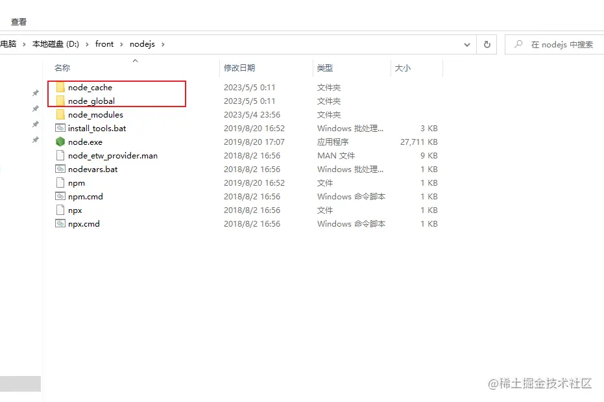Sort by the 类型 column header

(x=325, y=68)
